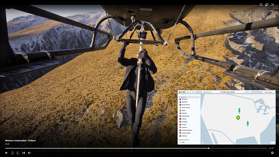
Task: Enable the P2P specialty server option
Action: 180,142
